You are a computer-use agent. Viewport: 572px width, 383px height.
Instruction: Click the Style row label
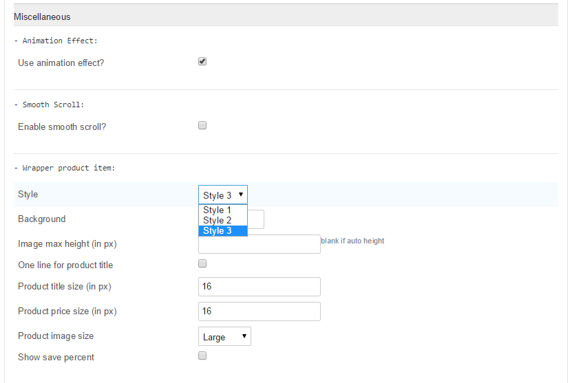(x=28, y=194)
